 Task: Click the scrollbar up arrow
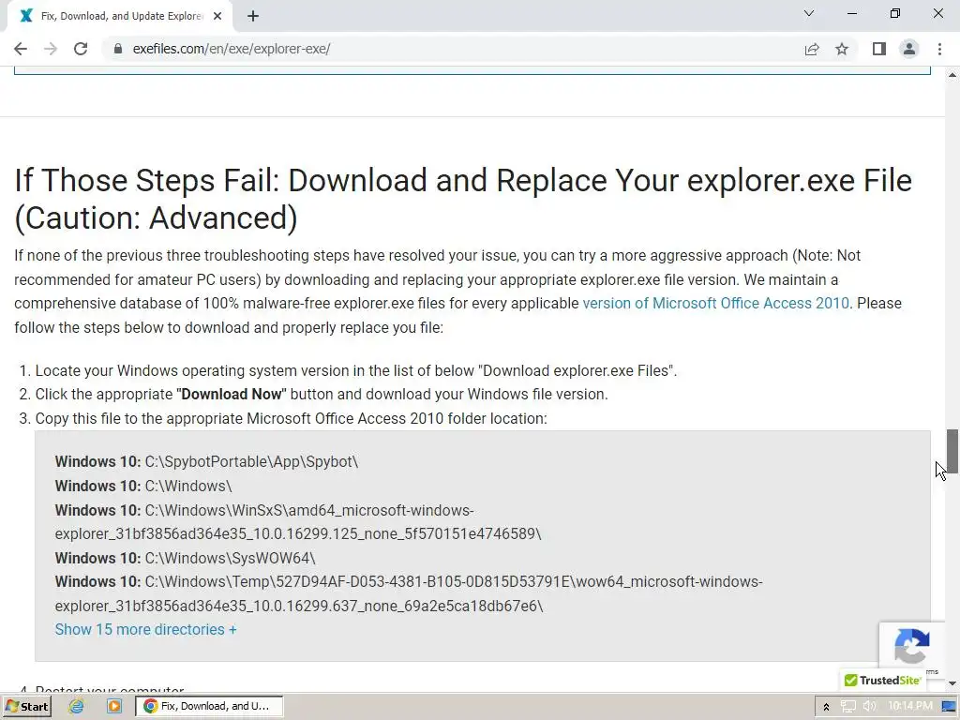pyautogui.click(x=952, y=75)
